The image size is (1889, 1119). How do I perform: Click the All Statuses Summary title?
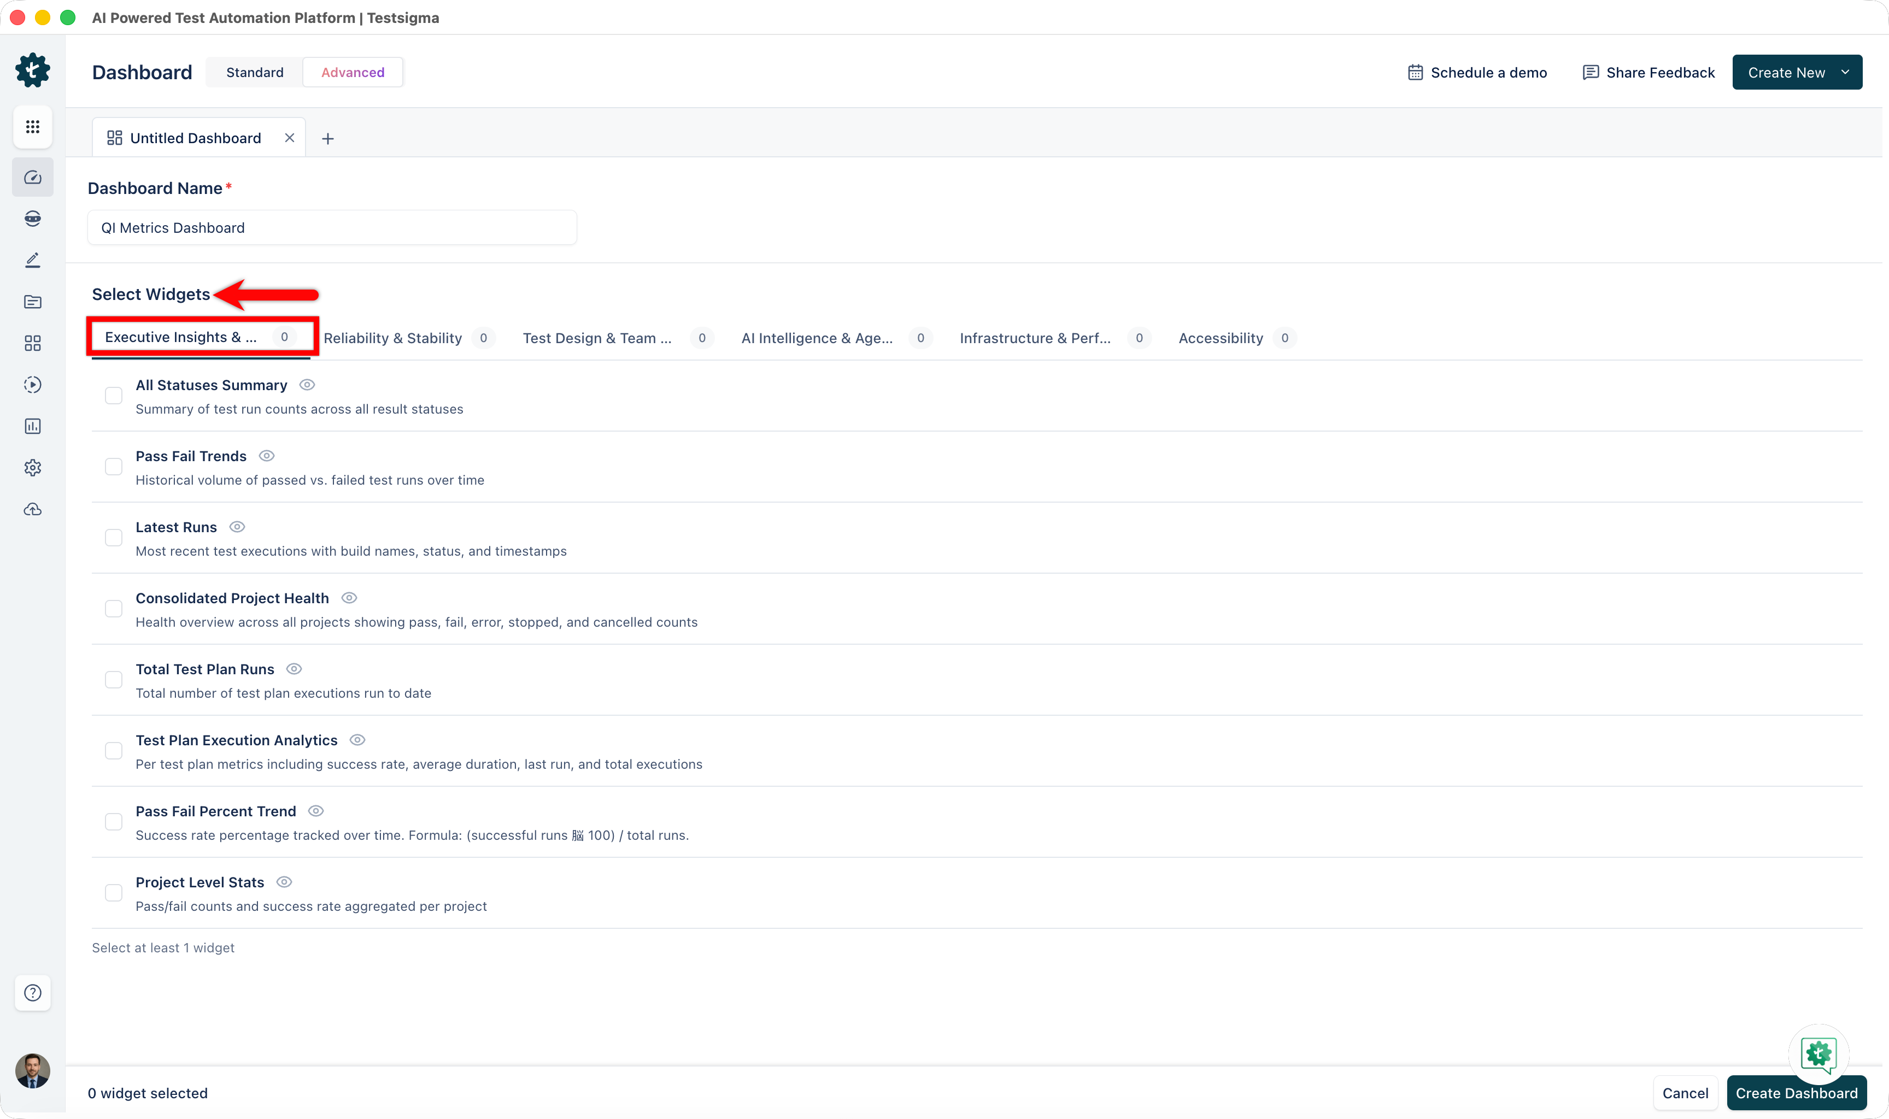click(211, 385)
